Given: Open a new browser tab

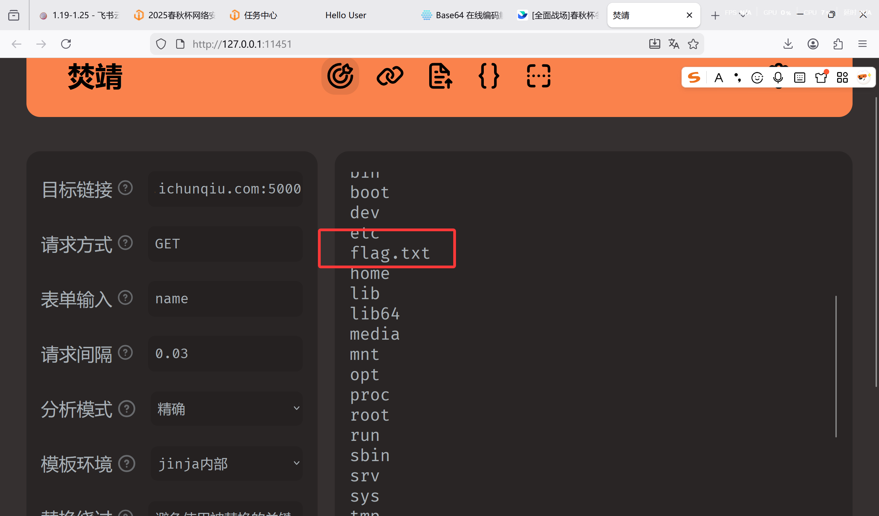Looking at the screenshot, I should pos(715,15).
